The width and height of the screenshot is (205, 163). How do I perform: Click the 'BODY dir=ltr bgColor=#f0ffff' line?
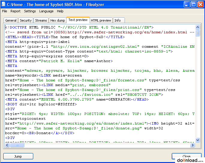(41, 104)
